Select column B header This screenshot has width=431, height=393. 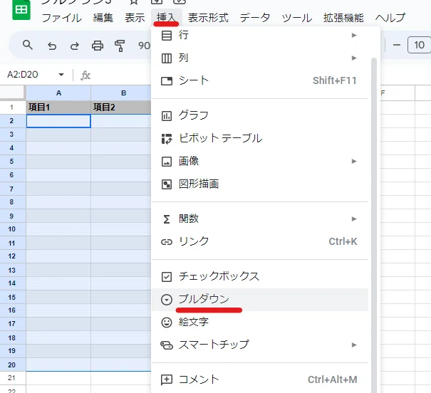(121, 93)
